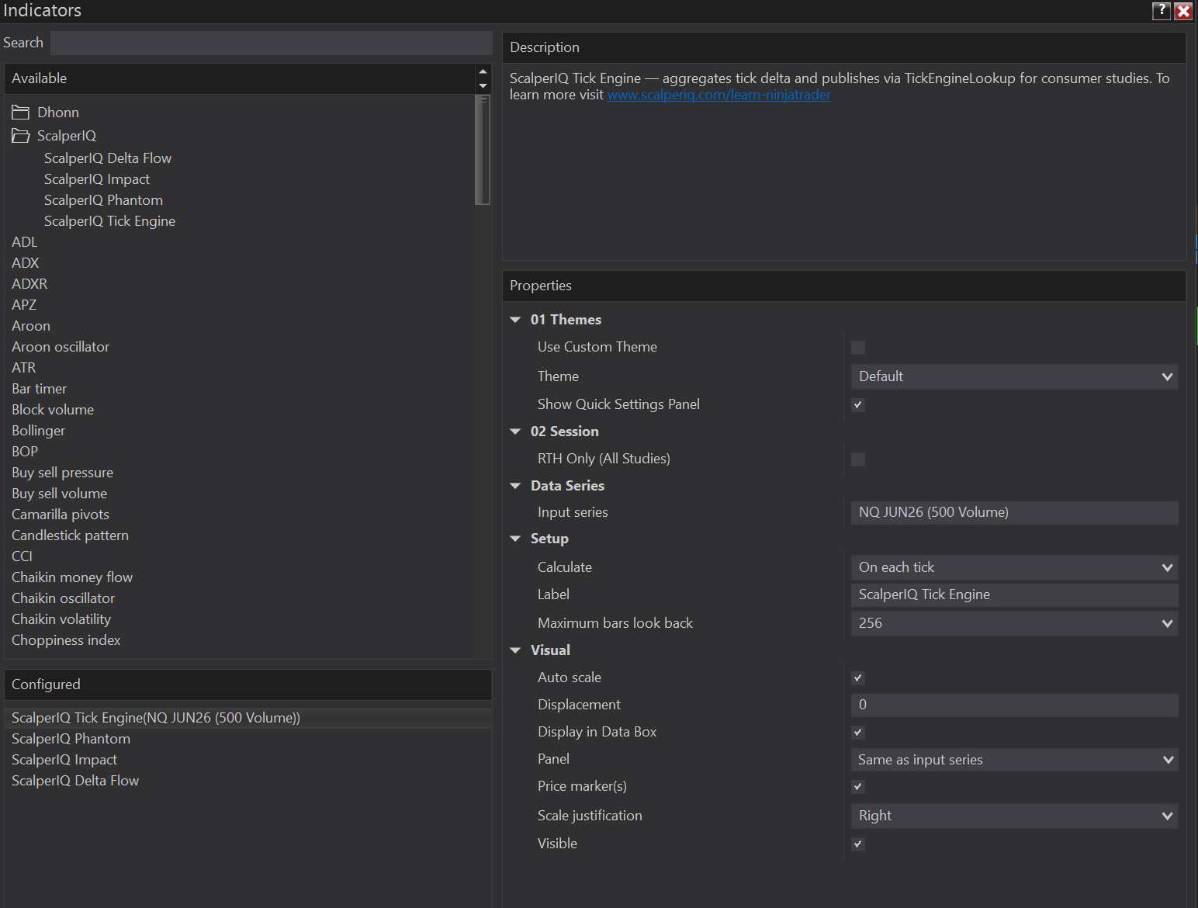
Task: Select the Choppiness index indicator
Action: [66, 640]
